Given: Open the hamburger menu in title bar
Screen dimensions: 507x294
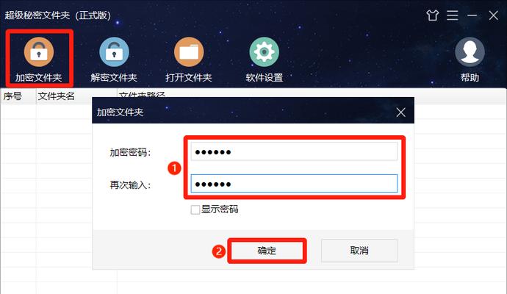Looking at the screenshot, I should pos(453,15).
